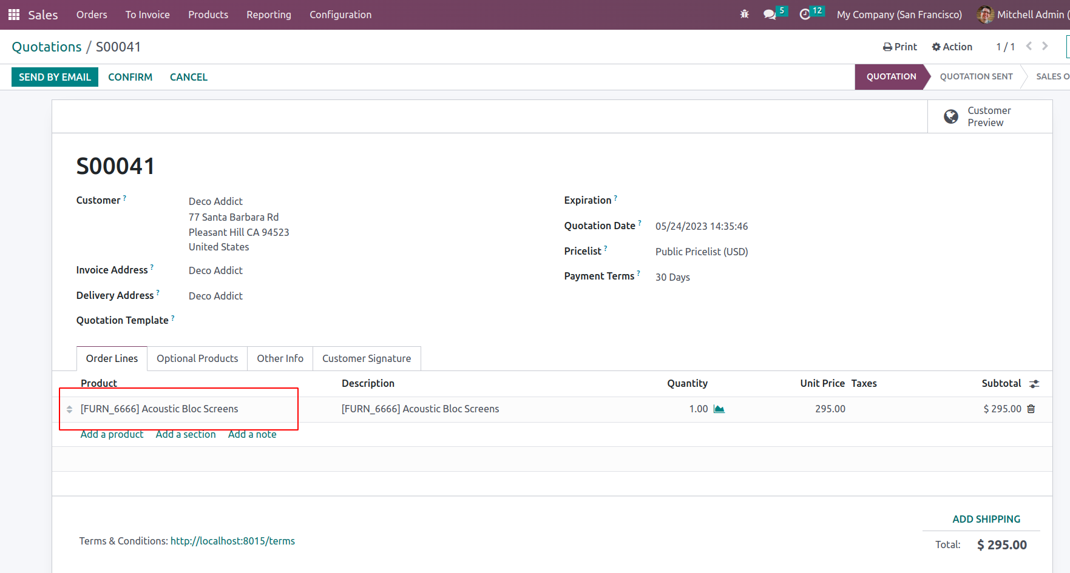Click the unit price 295.00
This screenshot has height=573, width=1070.
830,409
